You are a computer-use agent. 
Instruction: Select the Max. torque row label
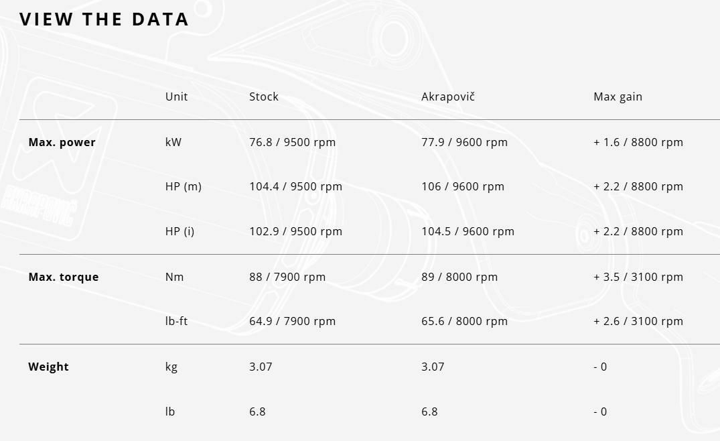pos(63,277)
